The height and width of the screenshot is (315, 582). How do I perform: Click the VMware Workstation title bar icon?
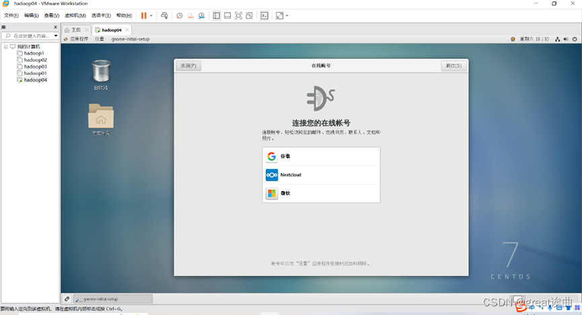5,4
